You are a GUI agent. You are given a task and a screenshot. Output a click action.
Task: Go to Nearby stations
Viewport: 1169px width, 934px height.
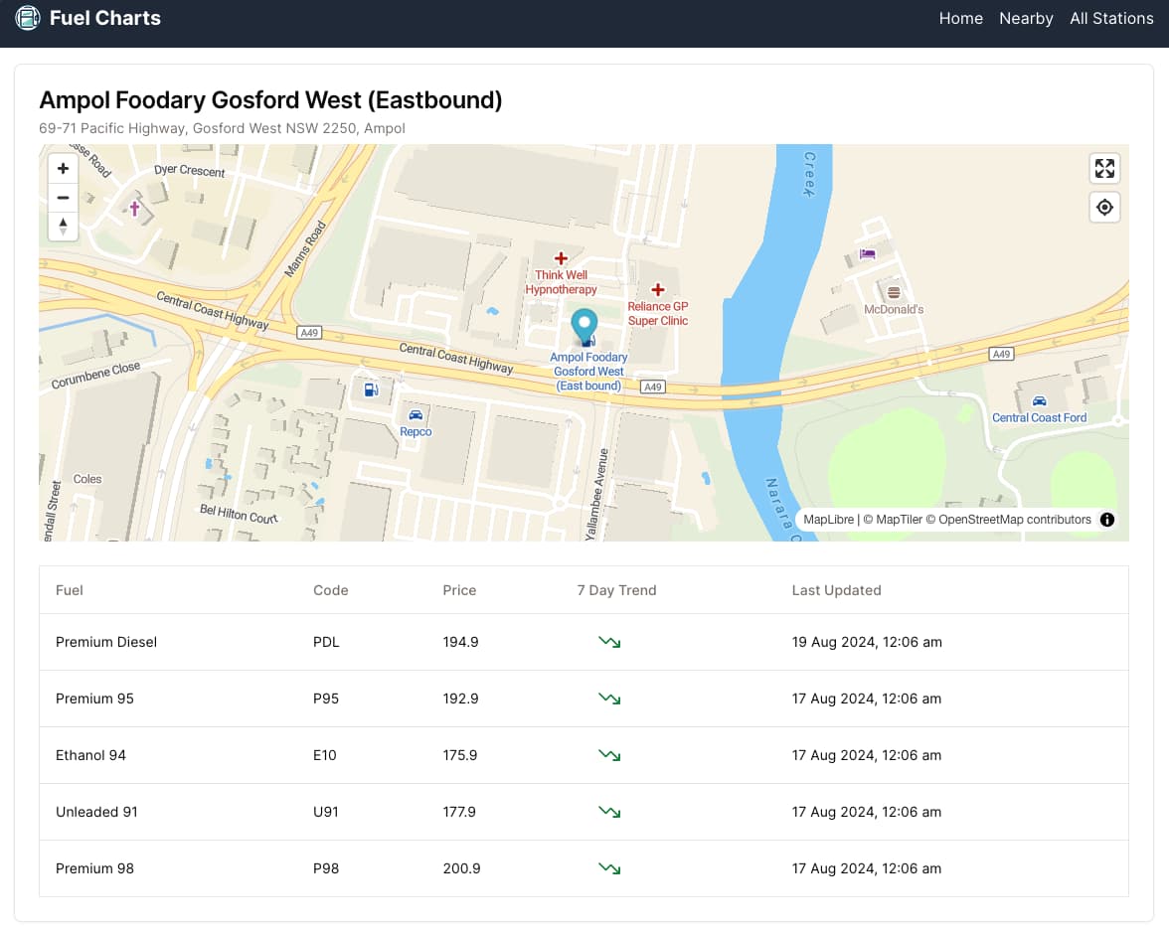1026,19
